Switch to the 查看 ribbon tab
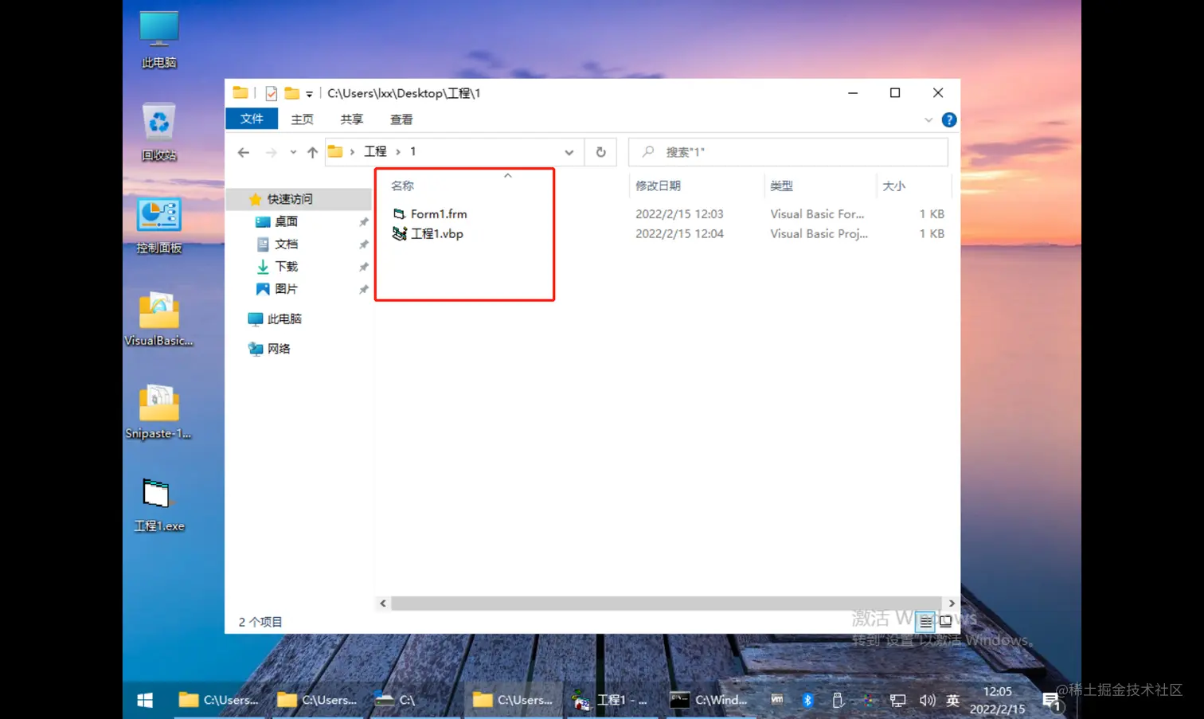 point(401,119)
